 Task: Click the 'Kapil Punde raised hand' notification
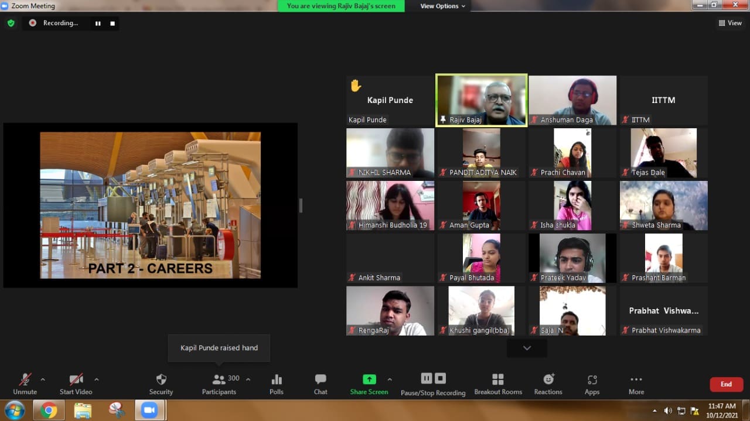pyautogui.click(x=219, y=348)
